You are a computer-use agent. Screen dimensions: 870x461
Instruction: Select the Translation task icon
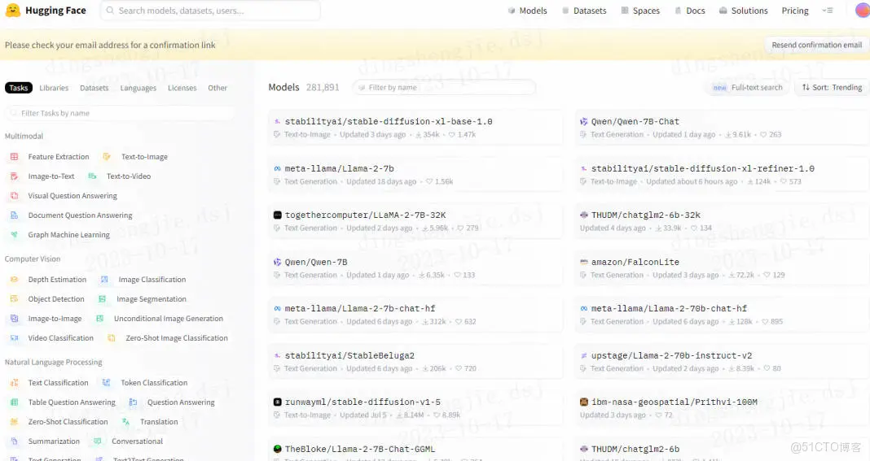126,422
